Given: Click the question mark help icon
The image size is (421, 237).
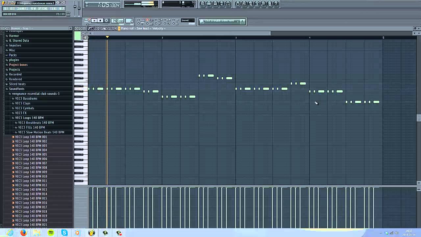Looking at the screenshot, I should (x=276, y=4).
